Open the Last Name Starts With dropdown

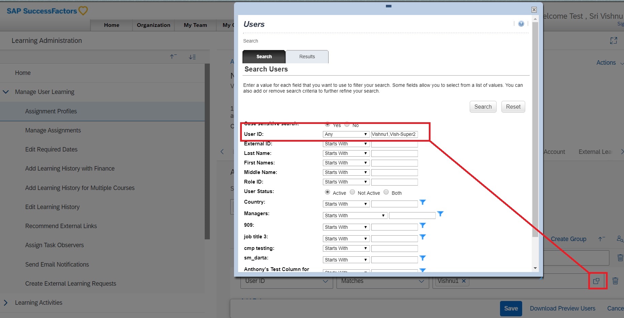pos(346,154)
